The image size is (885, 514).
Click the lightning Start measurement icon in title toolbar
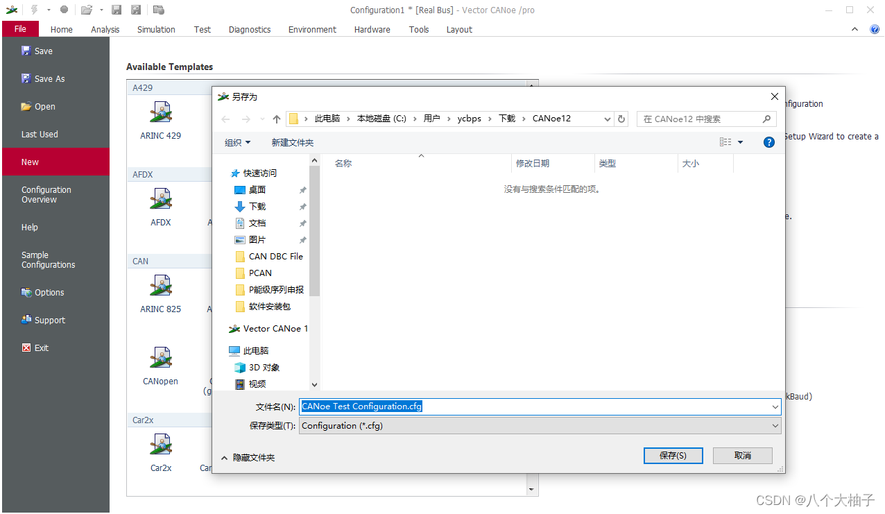[x=34, y=10]
